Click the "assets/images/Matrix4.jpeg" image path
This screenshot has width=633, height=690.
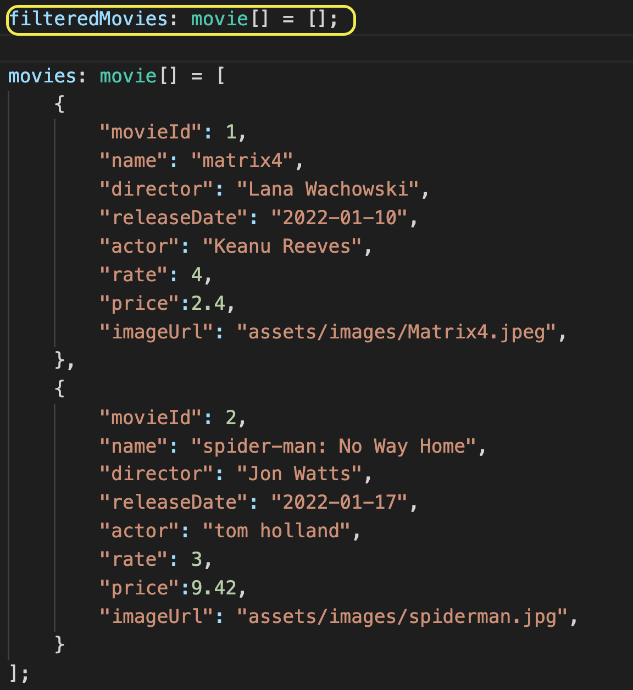[397, 332]
